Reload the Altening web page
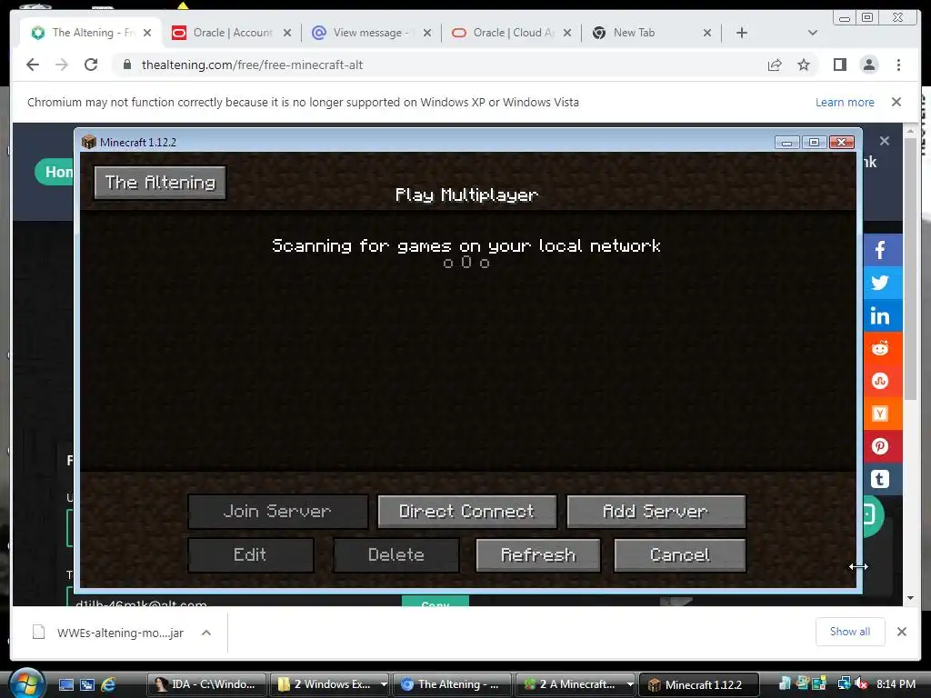931x698 pixels. [x=91, y=65]
